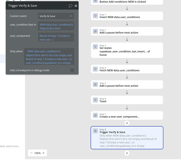Viewport: 181px width, 160px height.
Task: Edit the user_condition expression field
Action: tap(56, 26)
